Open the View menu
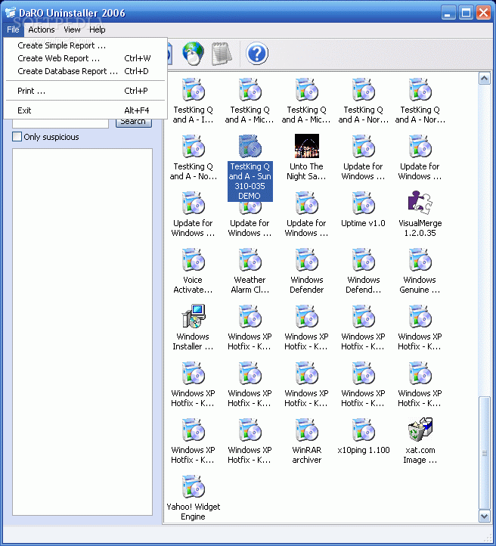Viewport: 496px width, 546px height. point(72,29)
